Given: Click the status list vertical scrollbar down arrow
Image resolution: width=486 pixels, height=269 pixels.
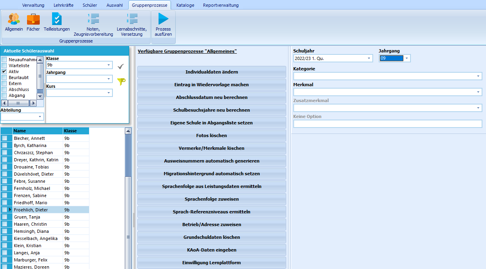Looking at the screenshot, I should [x=40, y=96].
